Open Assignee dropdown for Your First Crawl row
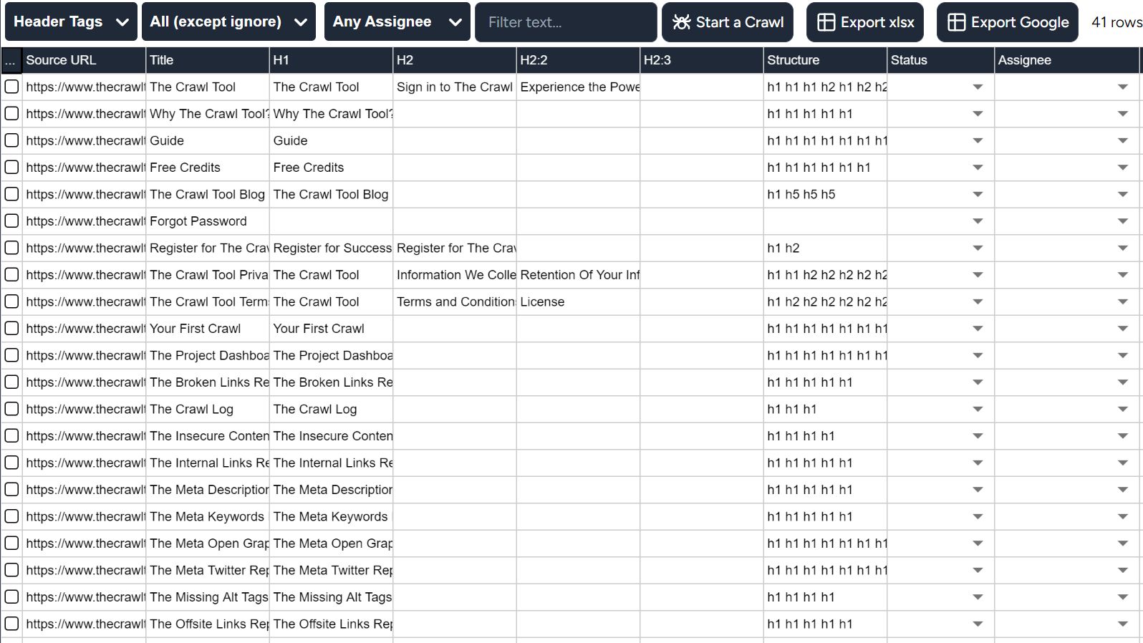The width and height of the screenshot is (1143, 643). [1122, 329]
